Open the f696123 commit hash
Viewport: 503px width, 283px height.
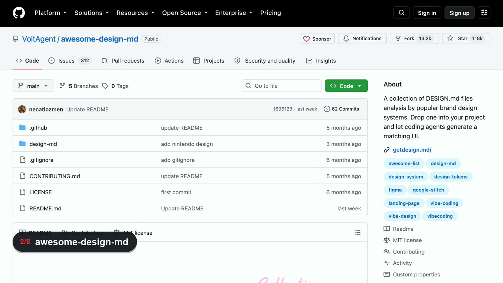pyautogui.click(x=283, y=109)
